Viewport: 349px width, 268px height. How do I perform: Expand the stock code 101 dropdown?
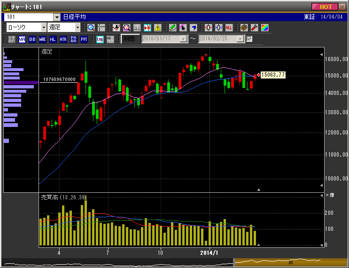(57, 16)
